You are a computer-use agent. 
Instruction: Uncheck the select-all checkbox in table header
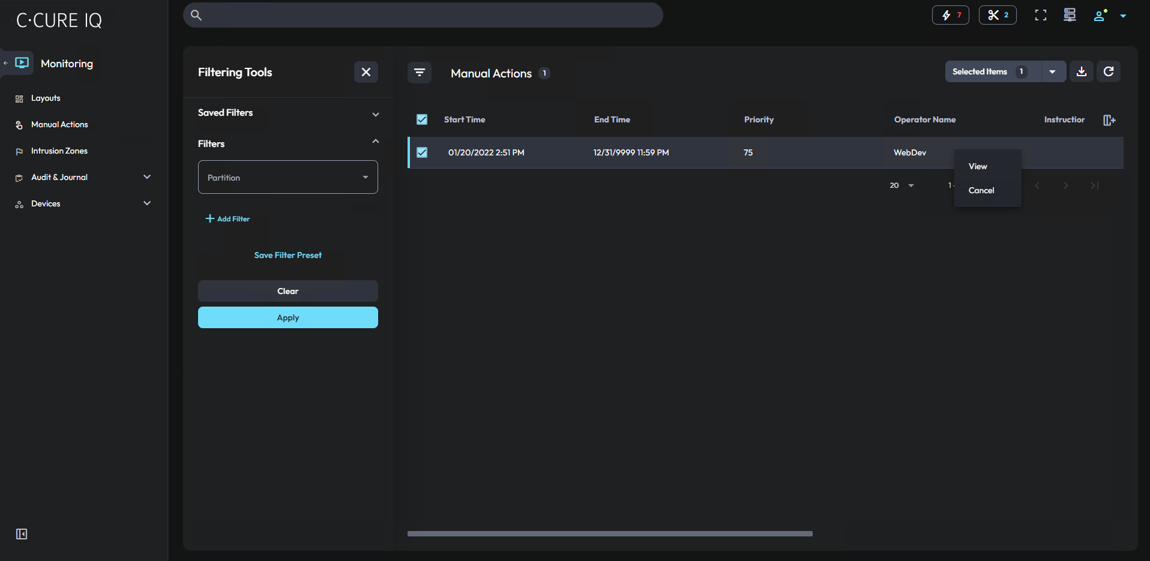coord(422,119)
